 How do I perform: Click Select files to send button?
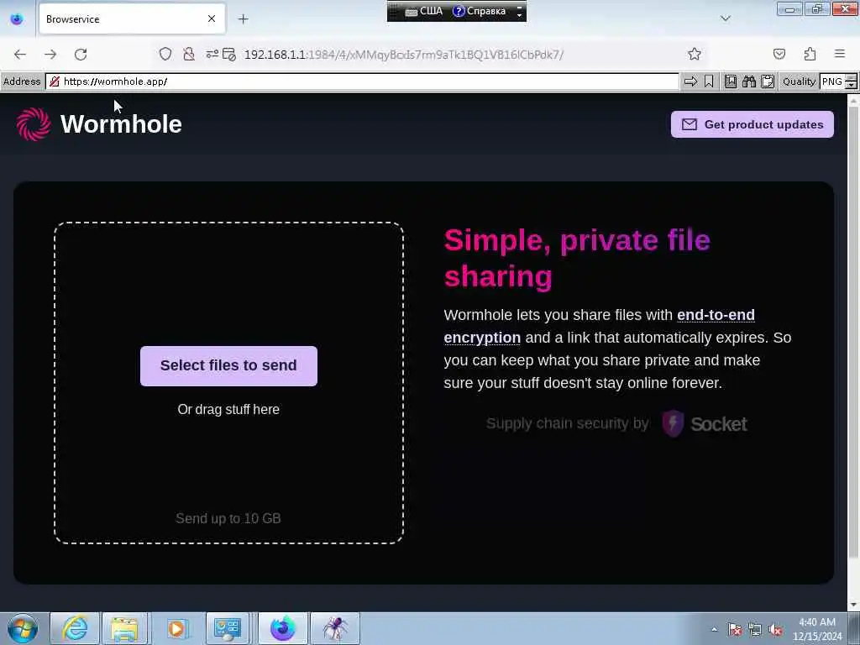[x=228, y=366]
